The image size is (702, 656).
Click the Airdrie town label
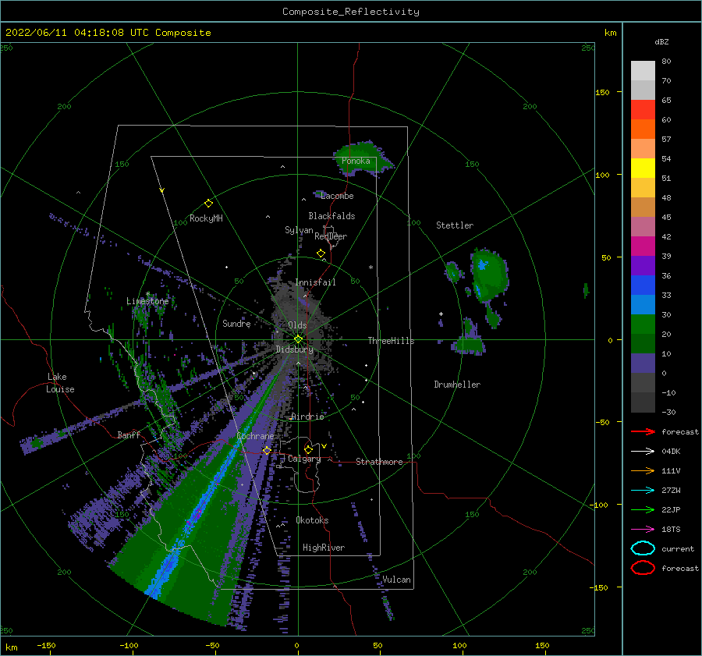pyautogui.click(x=307, y=417)
